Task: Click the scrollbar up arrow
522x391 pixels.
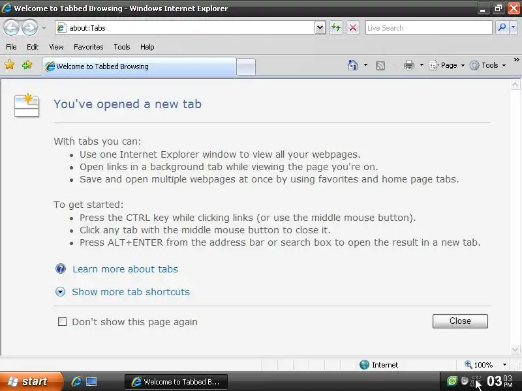Action: [x=515, y=85]
